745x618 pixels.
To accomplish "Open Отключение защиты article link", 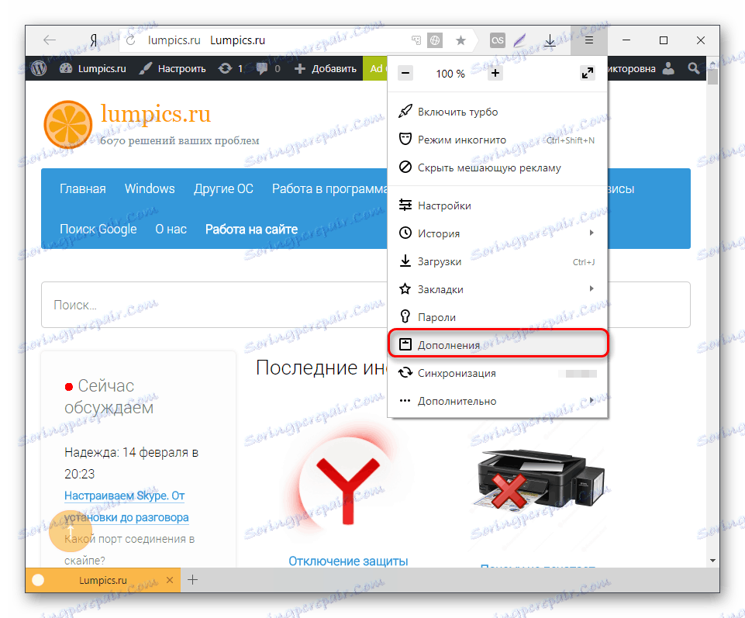I will click(348, 561).
